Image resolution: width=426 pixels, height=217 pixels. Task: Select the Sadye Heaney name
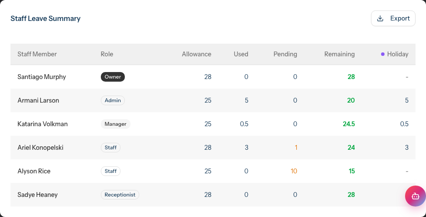click(x=38, y=195)
